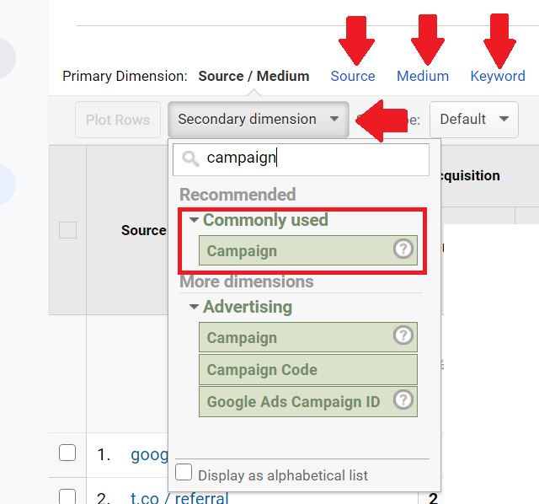Select the checkbox for row 1
The height and width of the screenshot is (504, 539).
67,453
